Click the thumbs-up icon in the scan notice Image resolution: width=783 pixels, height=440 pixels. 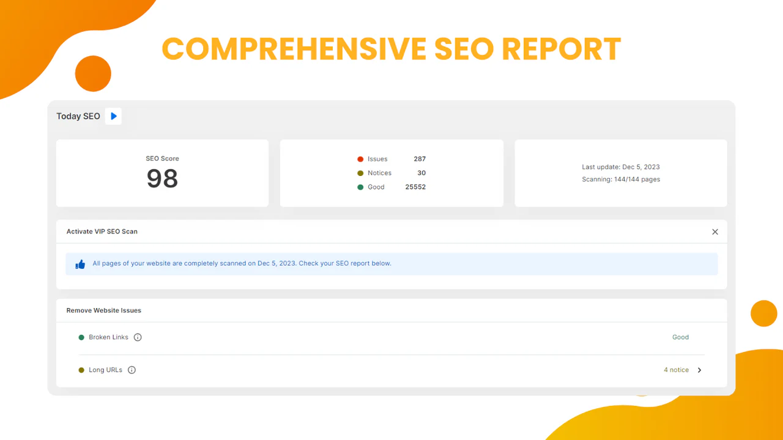point(80,264)
